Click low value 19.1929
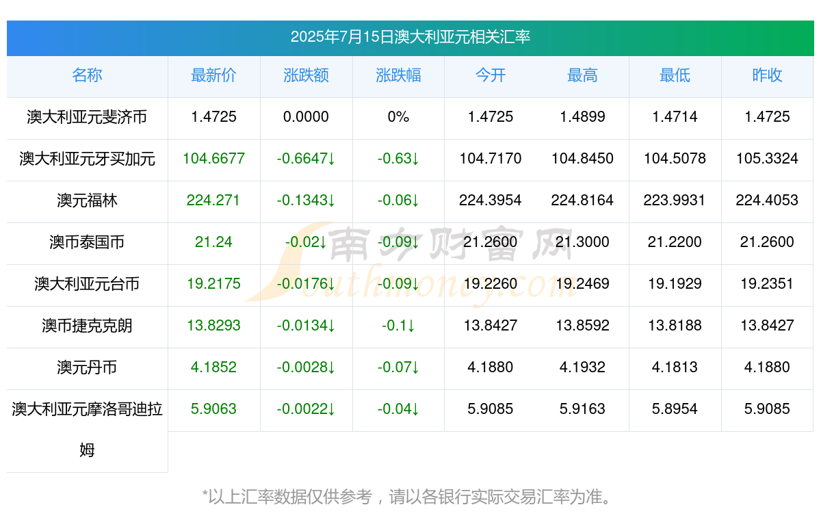This screenshot has width=821, height=518. coord(675,284)
